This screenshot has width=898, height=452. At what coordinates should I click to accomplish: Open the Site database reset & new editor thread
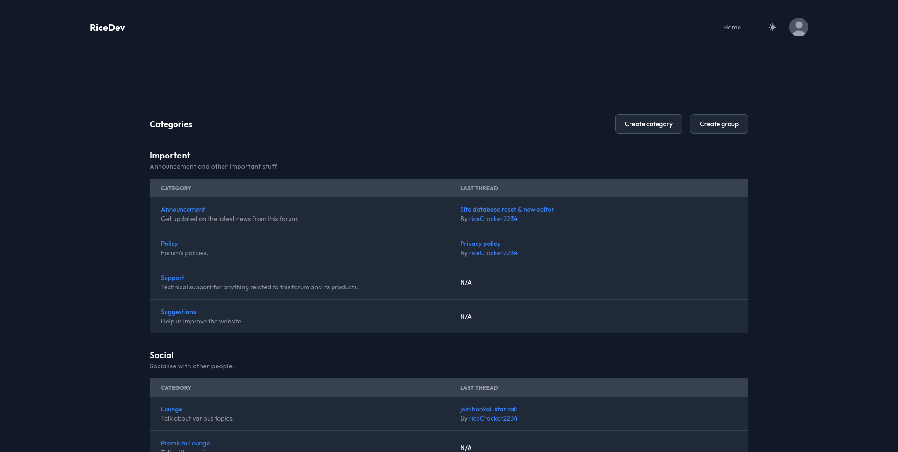tap(507, 209)
